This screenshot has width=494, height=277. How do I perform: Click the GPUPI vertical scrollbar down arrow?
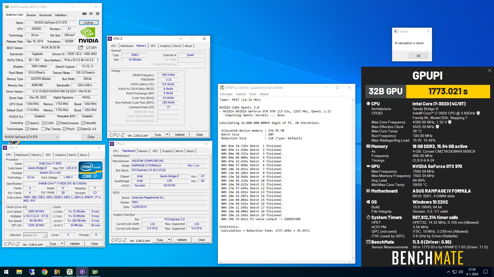[x=353, y=258]
